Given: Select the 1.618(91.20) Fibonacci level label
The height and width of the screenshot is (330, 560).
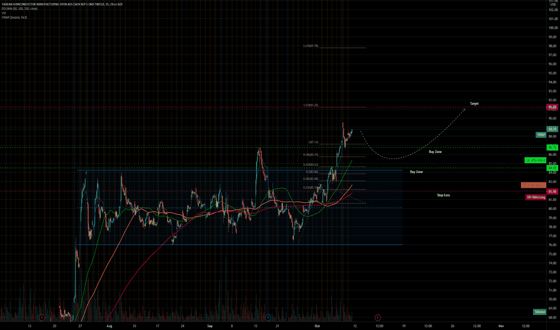Looking at the screenshot, I should point(311,105).
